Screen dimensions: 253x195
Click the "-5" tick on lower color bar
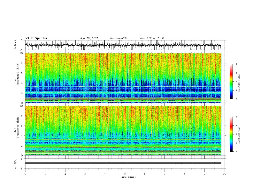tap(236, 134)
